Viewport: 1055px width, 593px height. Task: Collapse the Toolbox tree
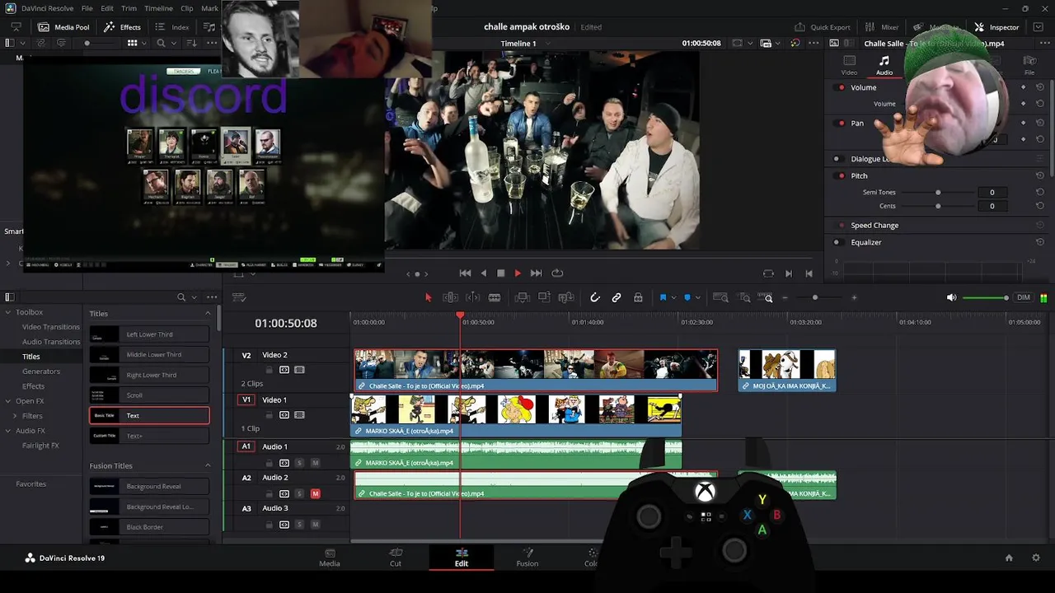pyautogui.click(x=8, y=312)
